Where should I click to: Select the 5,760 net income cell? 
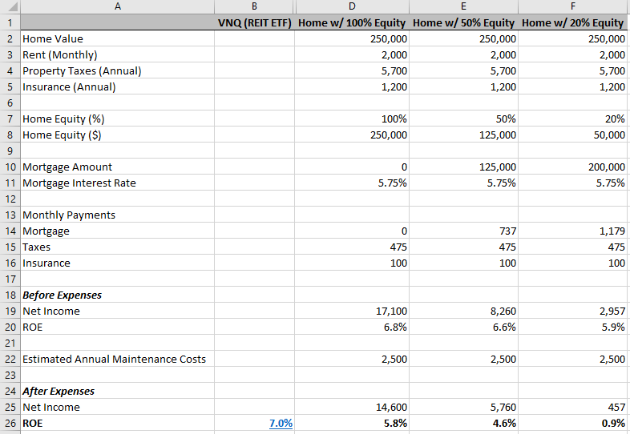(x=463, y=407)
